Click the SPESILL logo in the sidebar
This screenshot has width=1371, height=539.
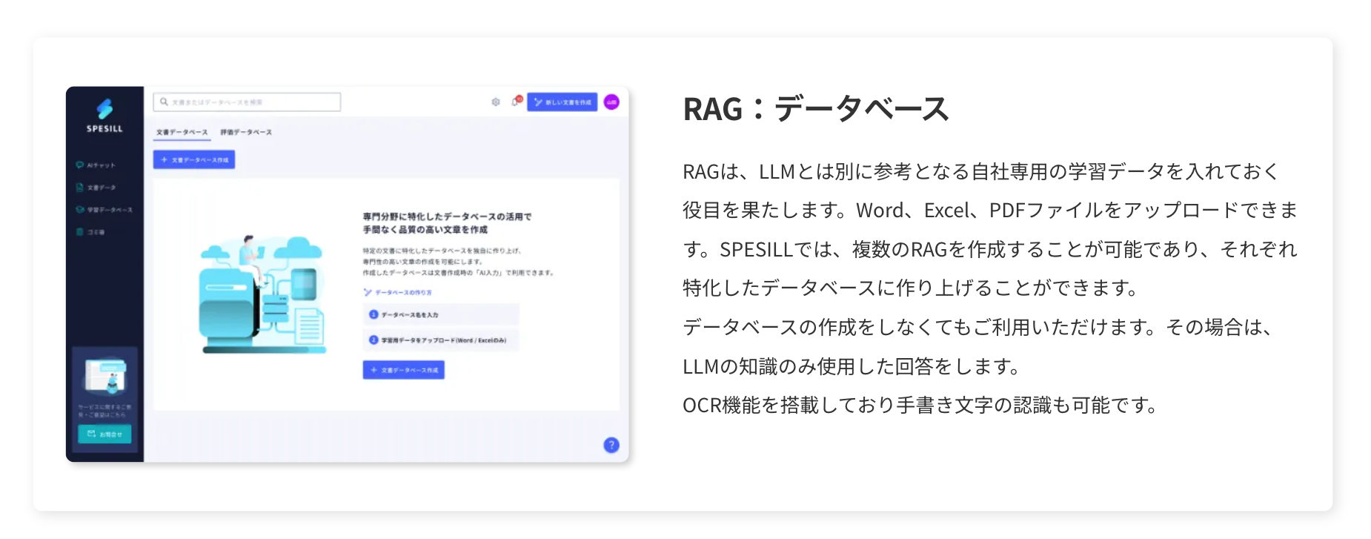104,116
